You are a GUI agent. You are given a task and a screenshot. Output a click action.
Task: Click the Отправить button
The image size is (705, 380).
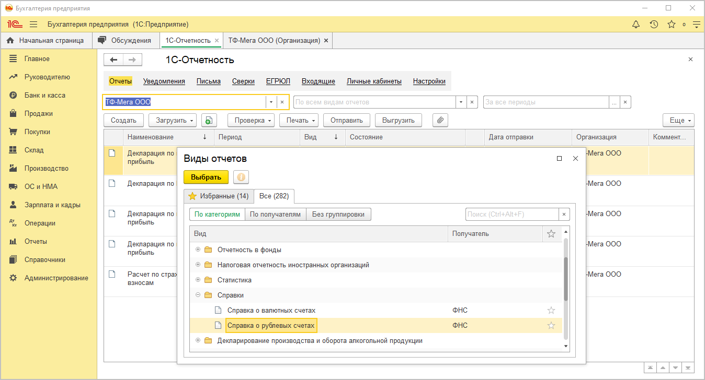coord(346,121)
